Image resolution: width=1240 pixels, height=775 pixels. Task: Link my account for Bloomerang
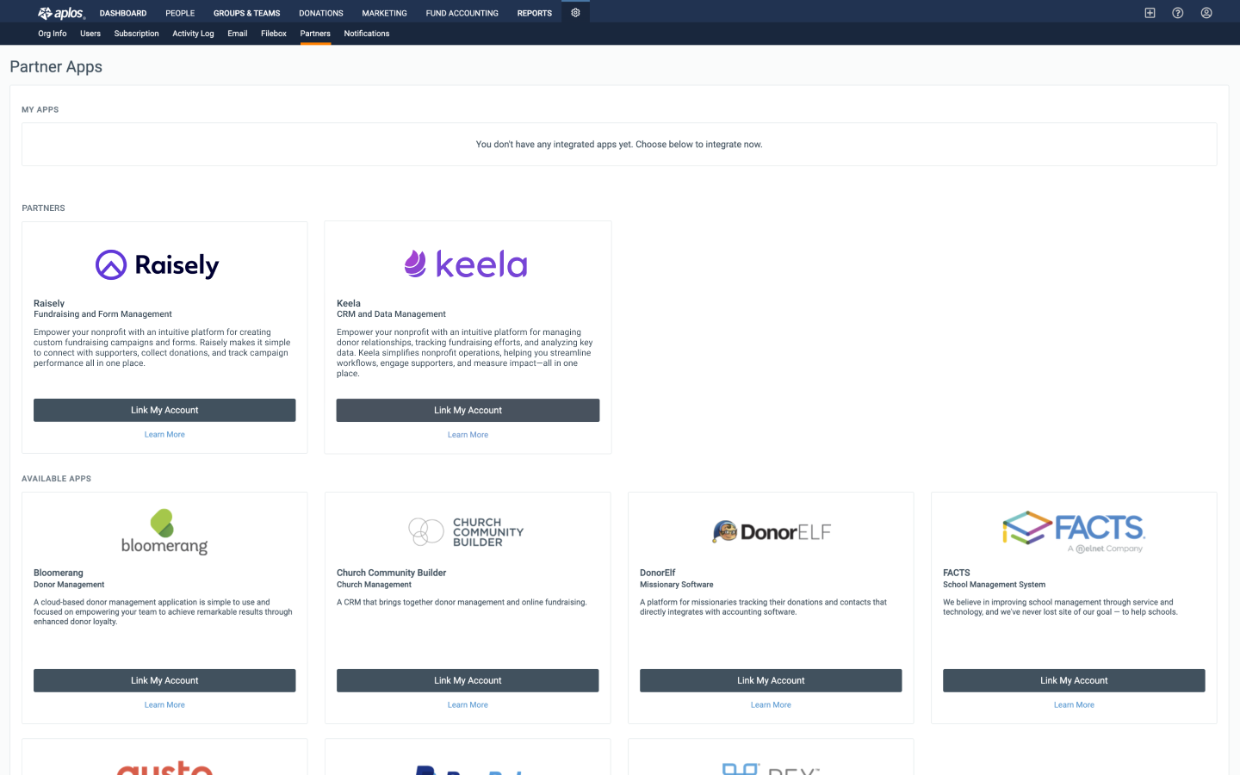click(164, 680)
